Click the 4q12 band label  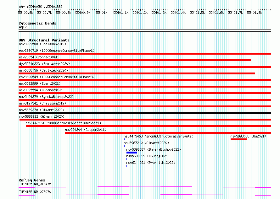click(23, 27)
